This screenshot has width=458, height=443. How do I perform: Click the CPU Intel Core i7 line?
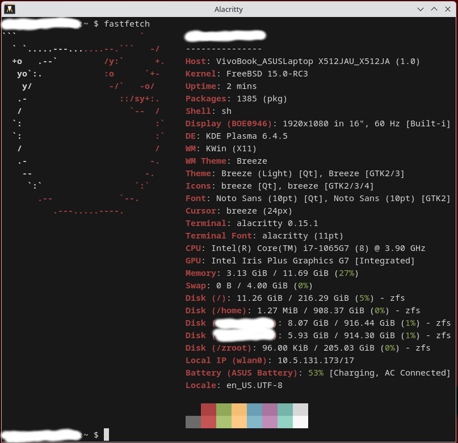(305, 248)
